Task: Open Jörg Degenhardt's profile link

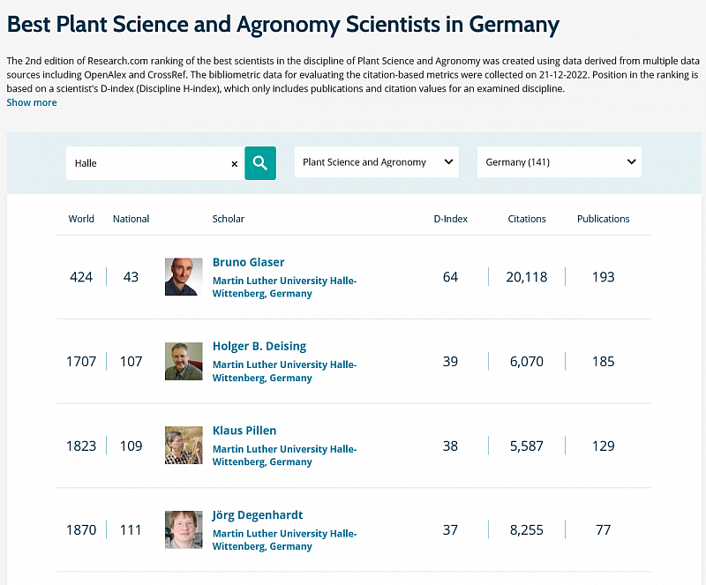Action: click(258, 514)
